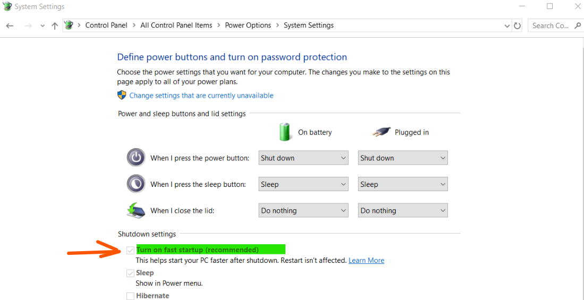Click the green battery icon

click(x=284, y=132)
